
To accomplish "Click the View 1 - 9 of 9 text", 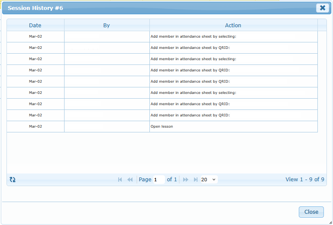I will (305, 180).
